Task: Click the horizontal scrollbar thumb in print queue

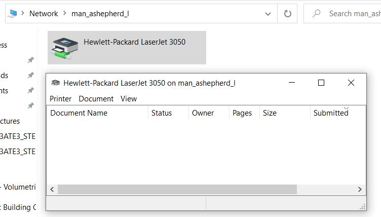Action: (x=177, y=189)
